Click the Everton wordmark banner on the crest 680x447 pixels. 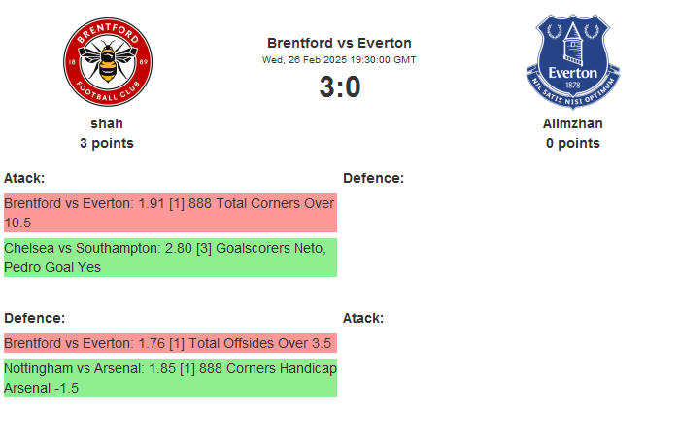click(x=573, y=72)
